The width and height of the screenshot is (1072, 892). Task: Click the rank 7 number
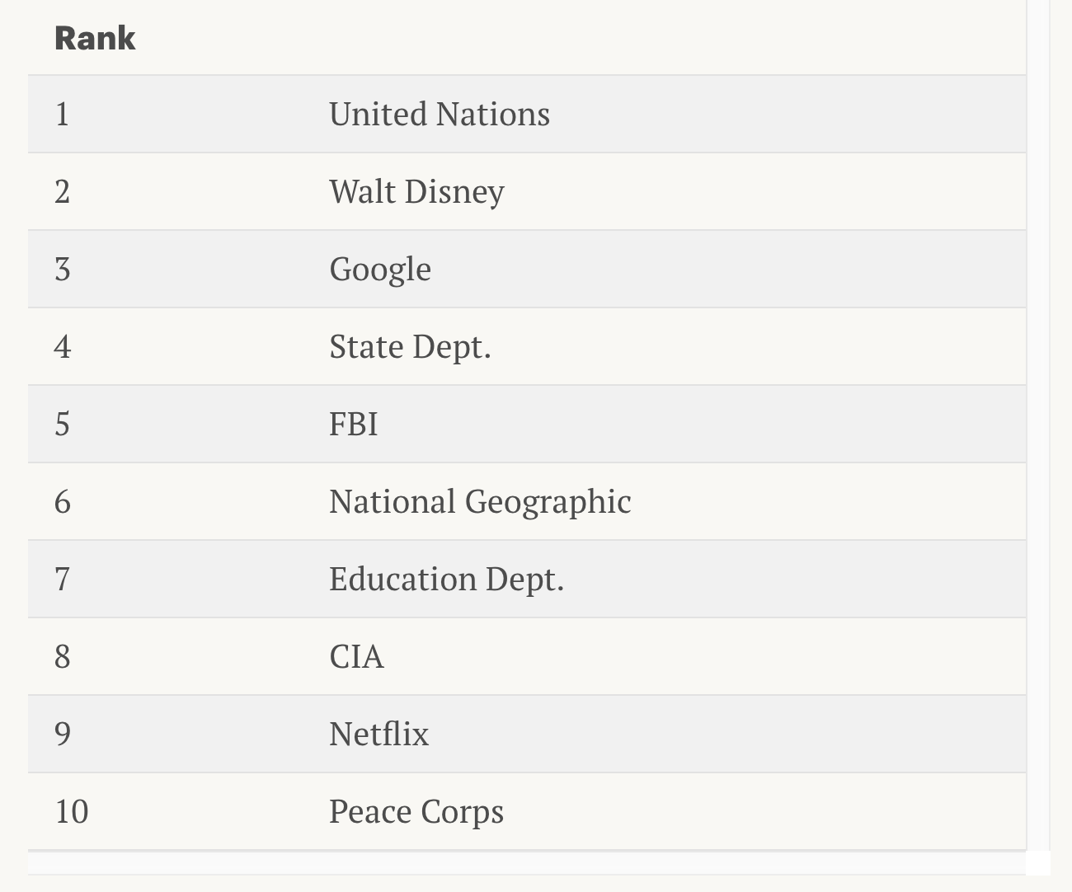coord(62,580)
